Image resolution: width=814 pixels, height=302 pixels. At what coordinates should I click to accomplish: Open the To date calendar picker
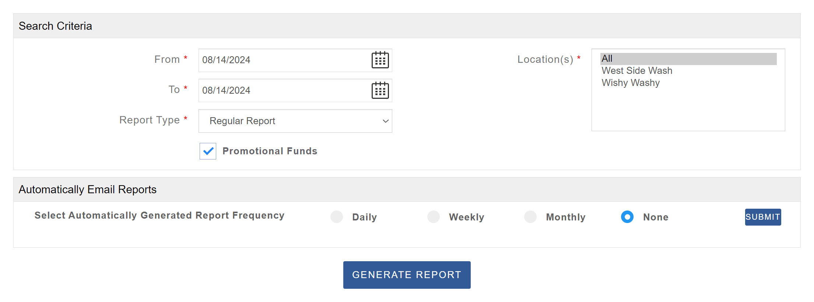380,90
